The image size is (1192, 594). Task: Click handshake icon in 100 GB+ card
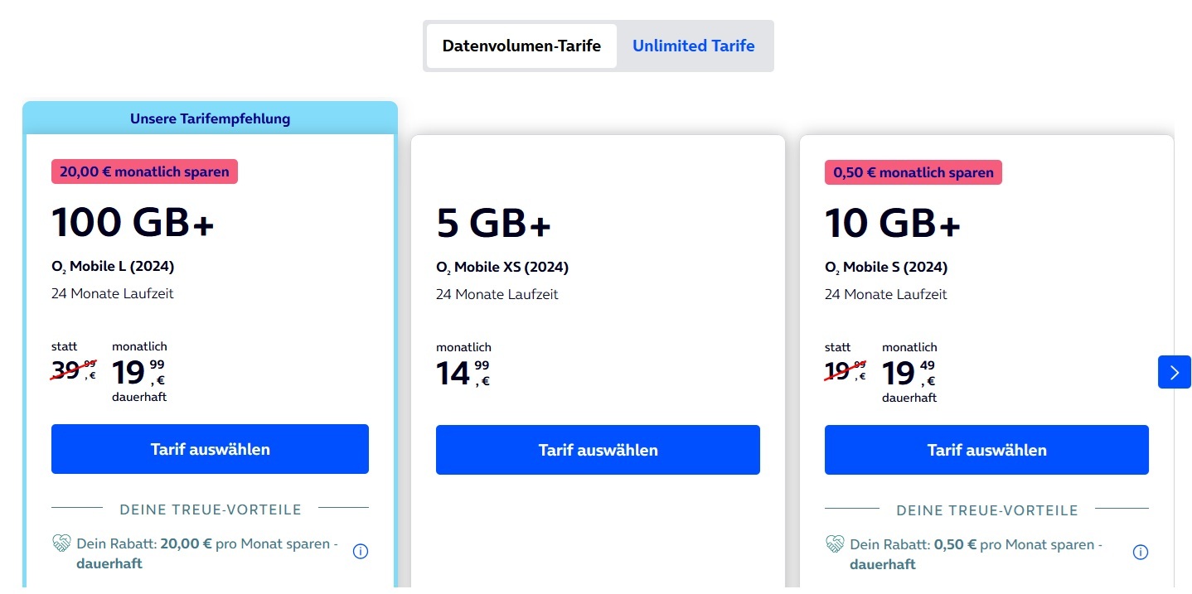pyautogui.click(x=61, y=544)
